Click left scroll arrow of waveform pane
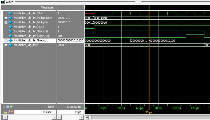This screenshot has height=120, width=210. [87, 117]
